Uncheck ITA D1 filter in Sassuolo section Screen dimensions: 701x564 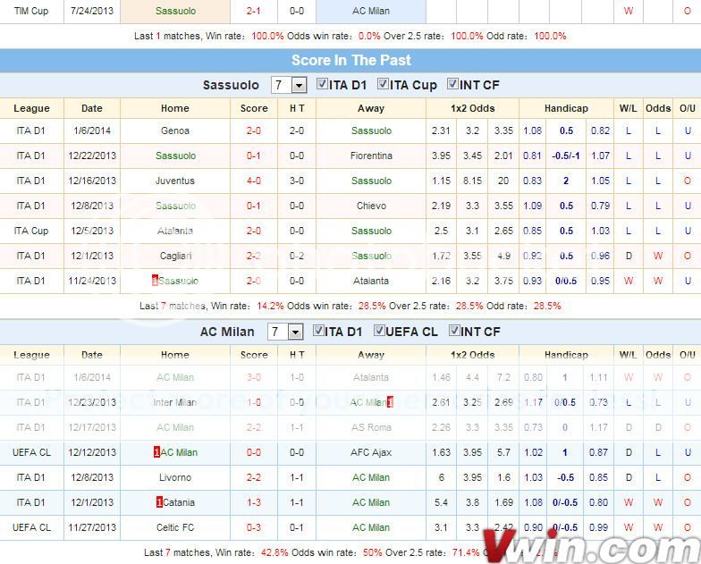point(321,85)
